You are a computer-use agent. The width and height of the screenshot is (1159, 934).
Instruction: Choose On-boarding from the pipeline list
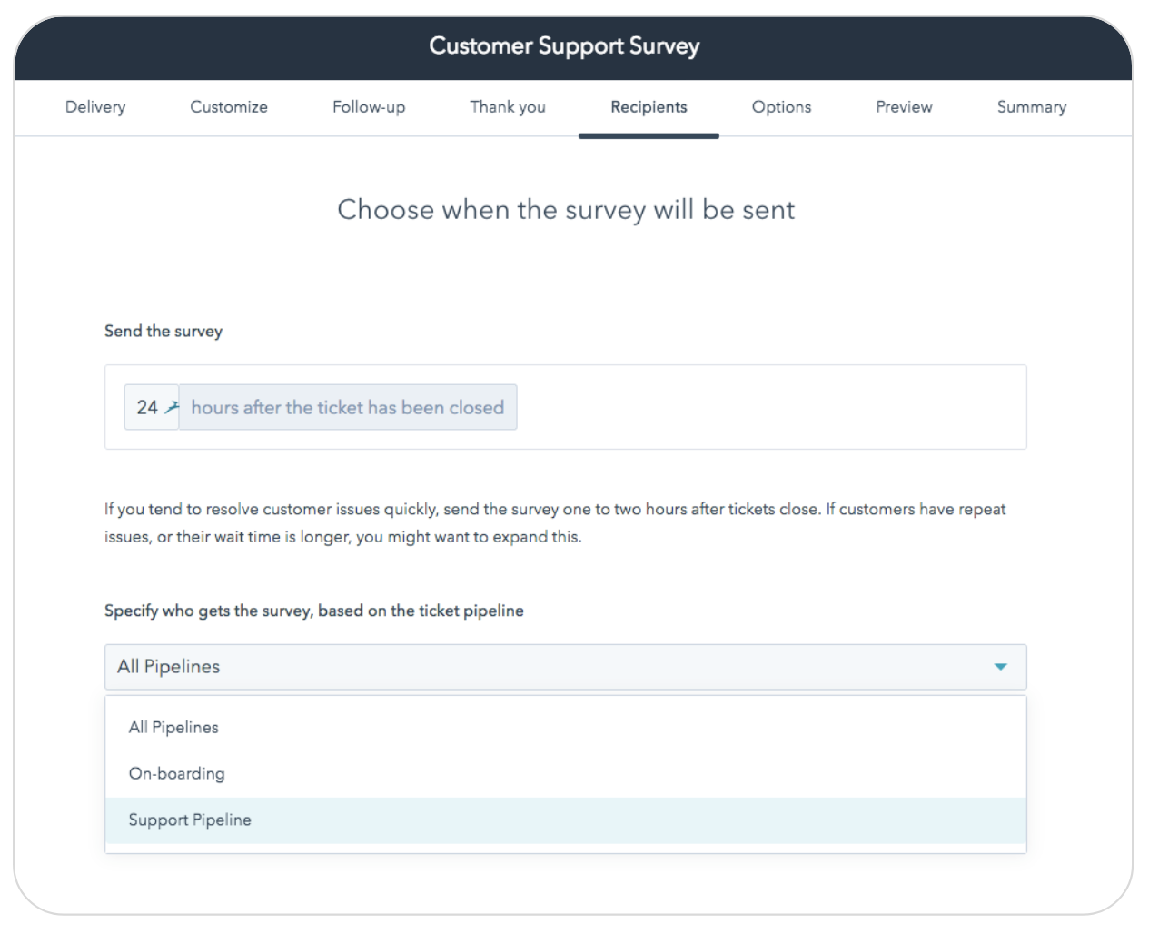tap(177, 774)
